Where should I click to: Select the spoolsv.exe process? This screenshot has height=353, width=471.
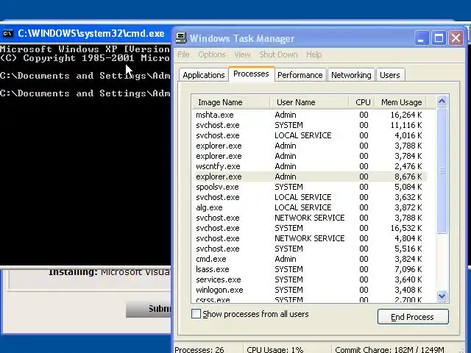point(309,187)
